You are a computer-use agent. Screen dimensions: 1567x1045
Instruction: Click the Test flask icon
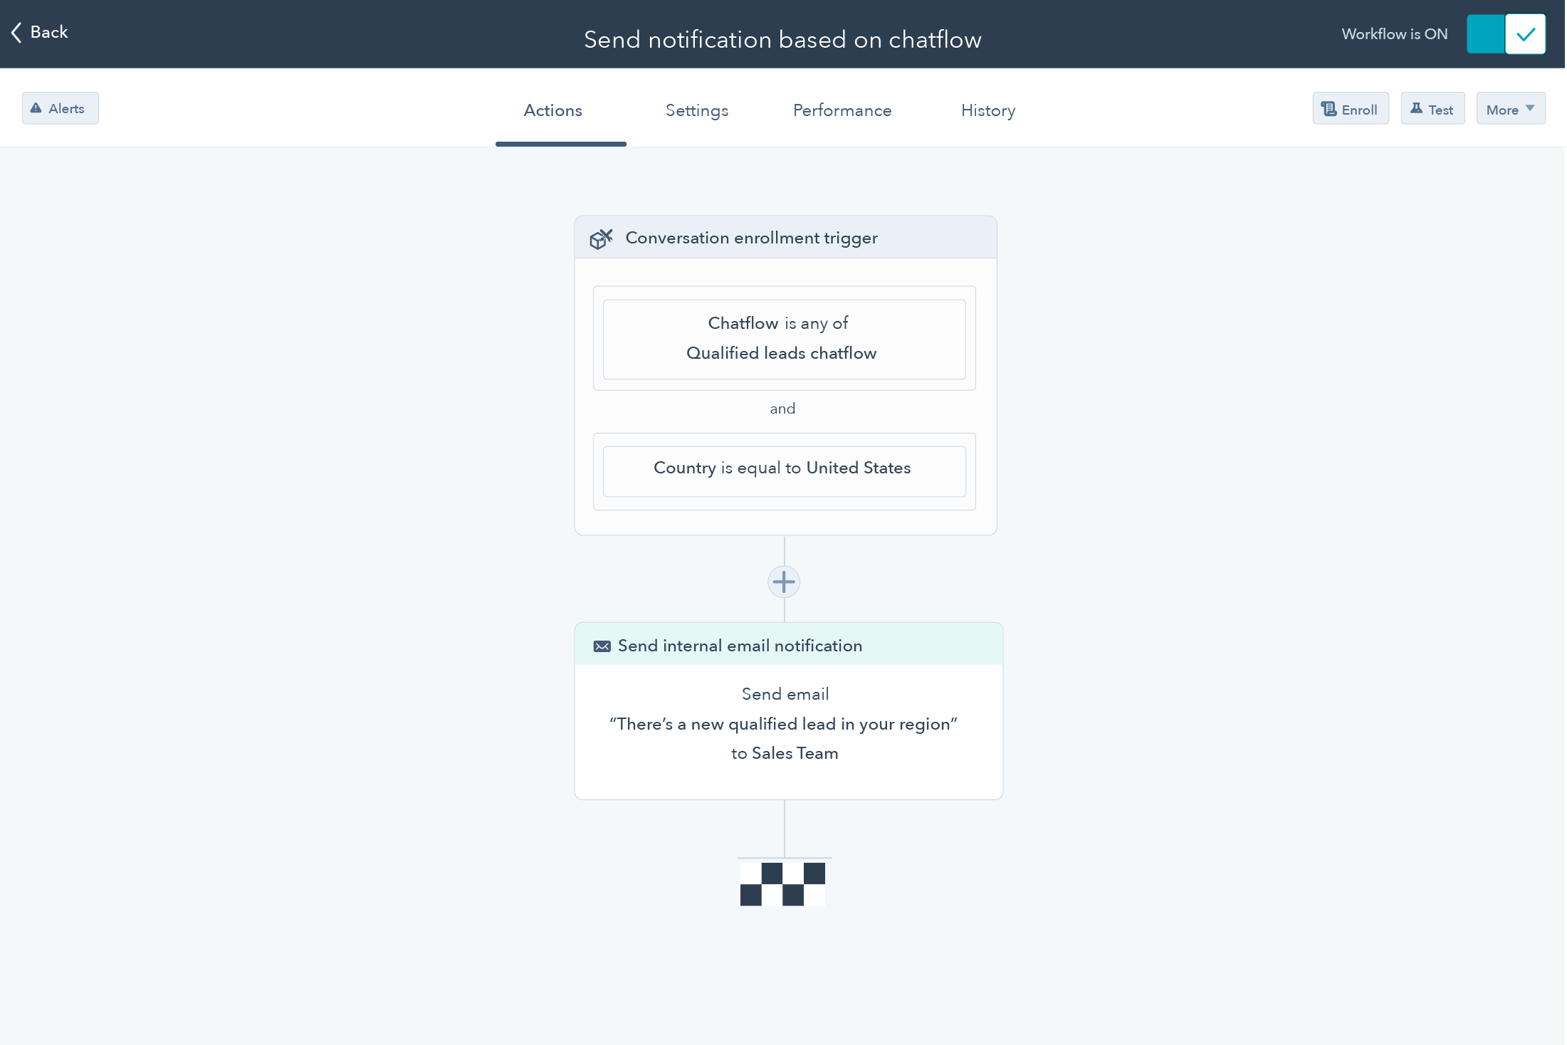coord(1416,109)
